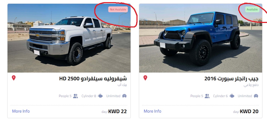Open More Info for the Jeep Wrangler
This screenshot has width=267, height=123.
pos(152,111)
